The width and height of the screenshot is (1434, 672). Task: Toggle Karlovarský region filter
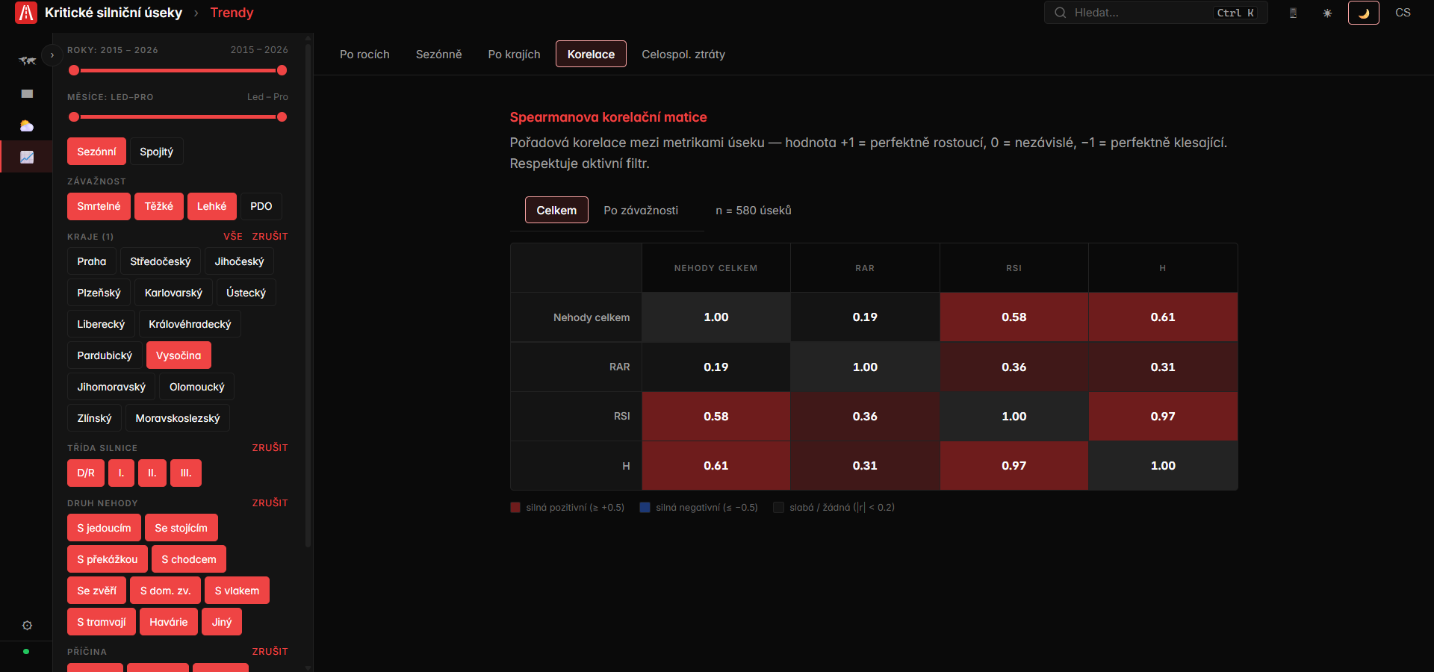click(173, 293)
